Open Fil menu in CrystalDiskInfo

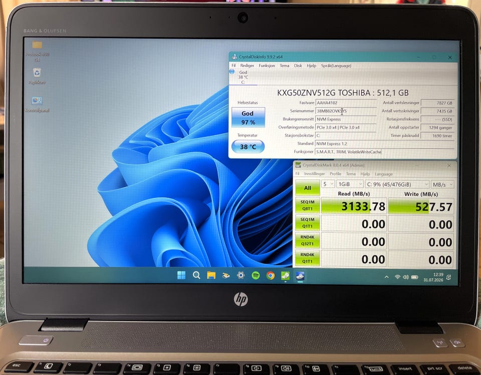(233, 65)
